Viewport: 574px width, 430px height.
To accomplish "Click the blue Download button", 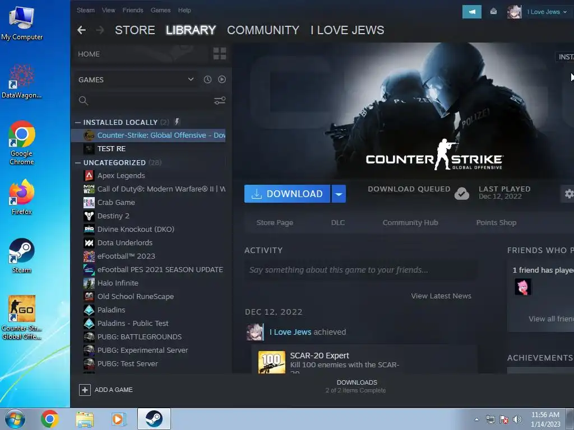I will point(288,194).
